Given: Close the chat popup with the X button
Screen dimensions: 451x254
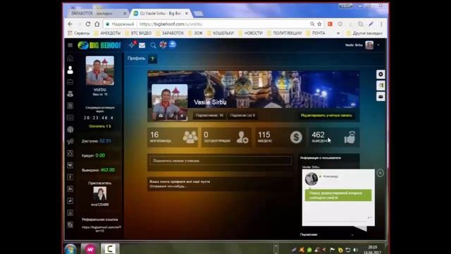Looking at the screenshot, I should (x=380, y=173).
